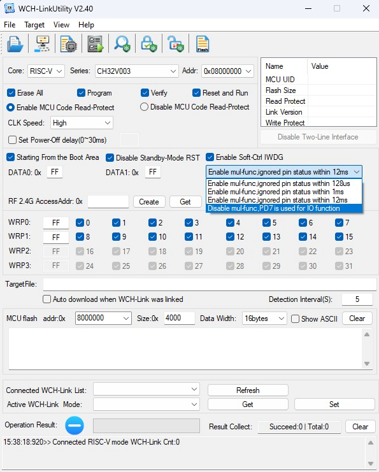The height and width of the screenshot is (472, 379).
Task: Toggle the Show ASCII checkbox
Action: point(296,318)
